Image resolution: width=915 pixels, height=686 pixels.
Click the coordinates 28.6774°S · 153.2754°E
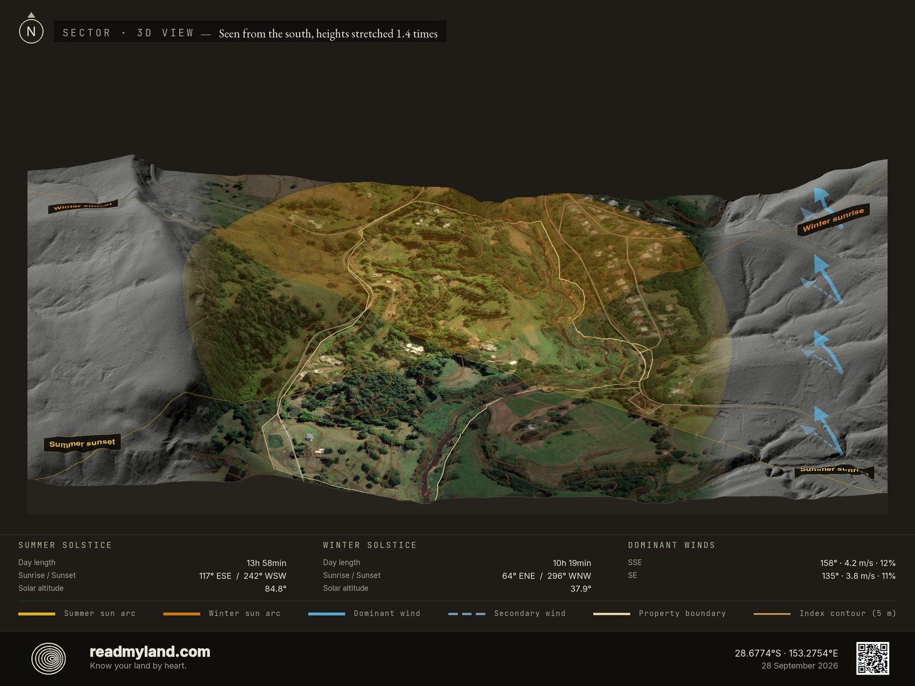(x=786, y=653)
